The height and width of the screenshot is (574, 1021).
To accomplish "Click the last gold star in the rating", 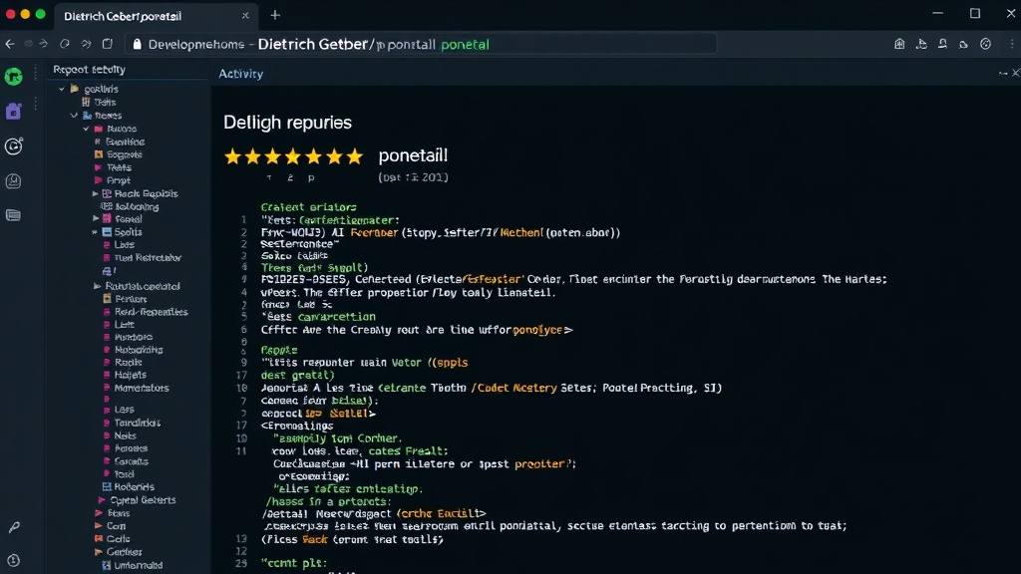I will click(x=354, y=156).
